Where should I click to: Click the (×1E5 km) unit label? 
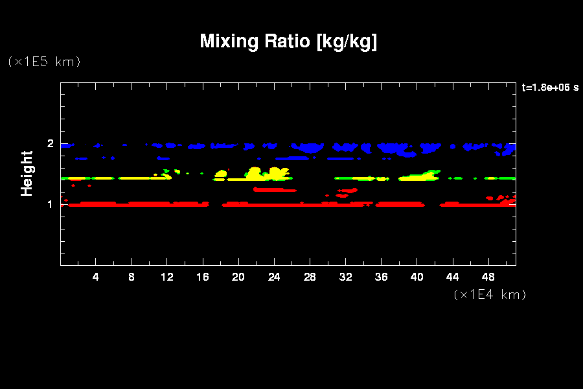coord(44,62)
